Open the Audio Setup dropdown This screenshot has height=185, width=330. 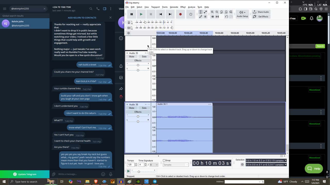(x=242, y=14)
